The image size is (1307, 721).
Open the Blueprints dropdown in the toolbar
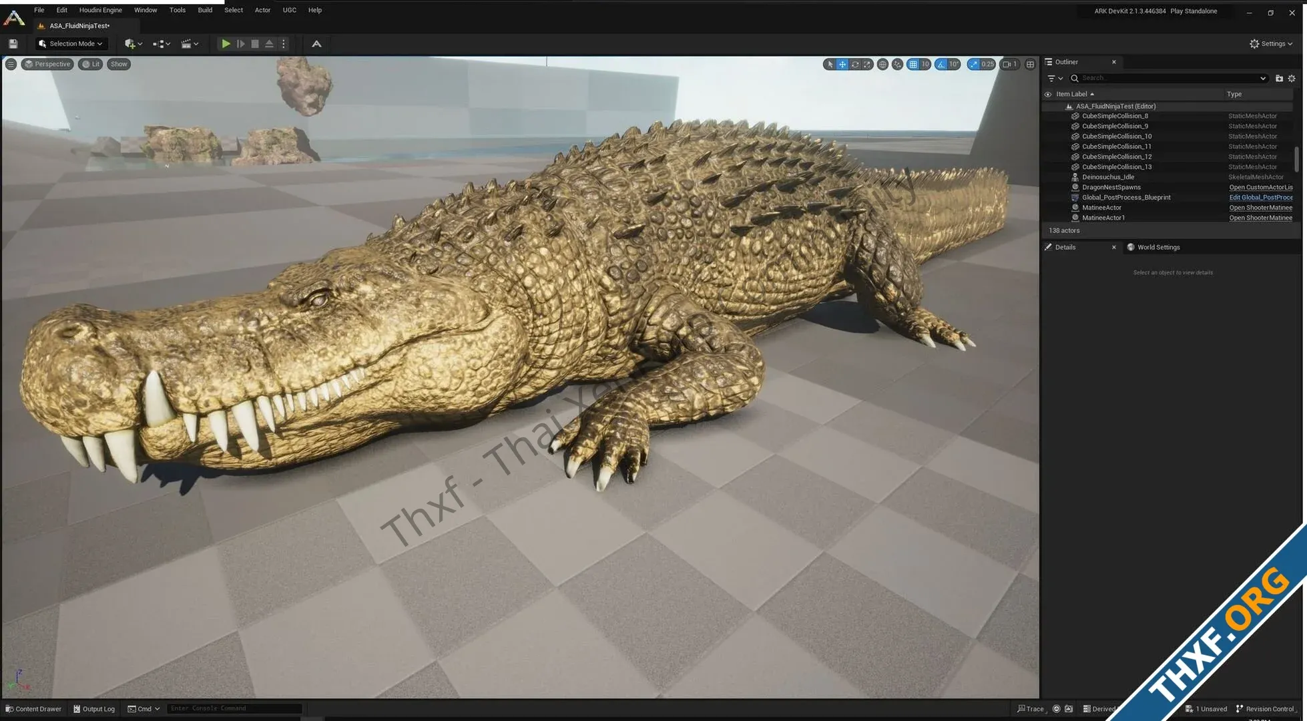coord(162,43)
